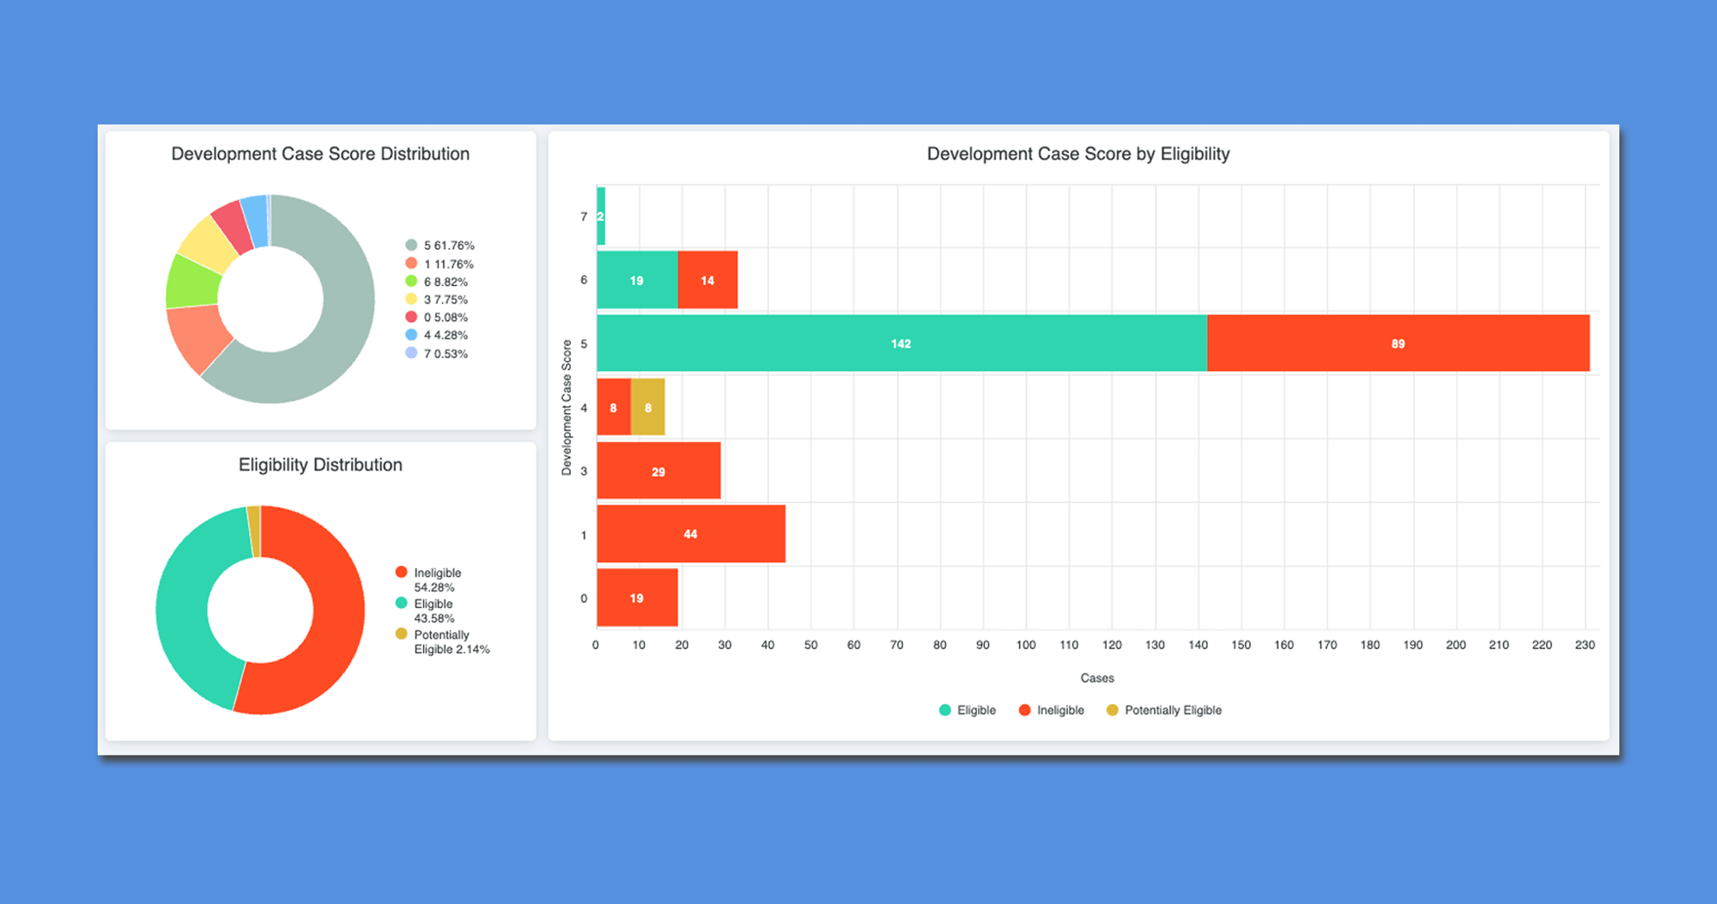Click the 142 Eligible bar for score 5
Viewport: 1717px width, 904px height.
(901, 343)
